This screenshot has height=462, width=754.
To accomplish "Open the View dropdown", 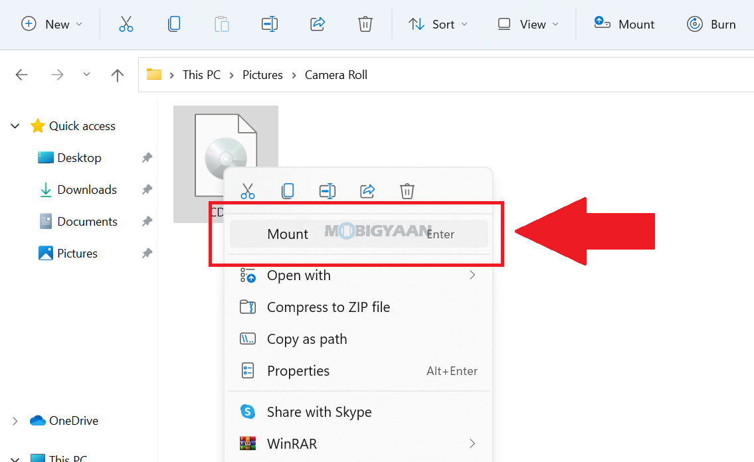I will (x=527, y=24).
